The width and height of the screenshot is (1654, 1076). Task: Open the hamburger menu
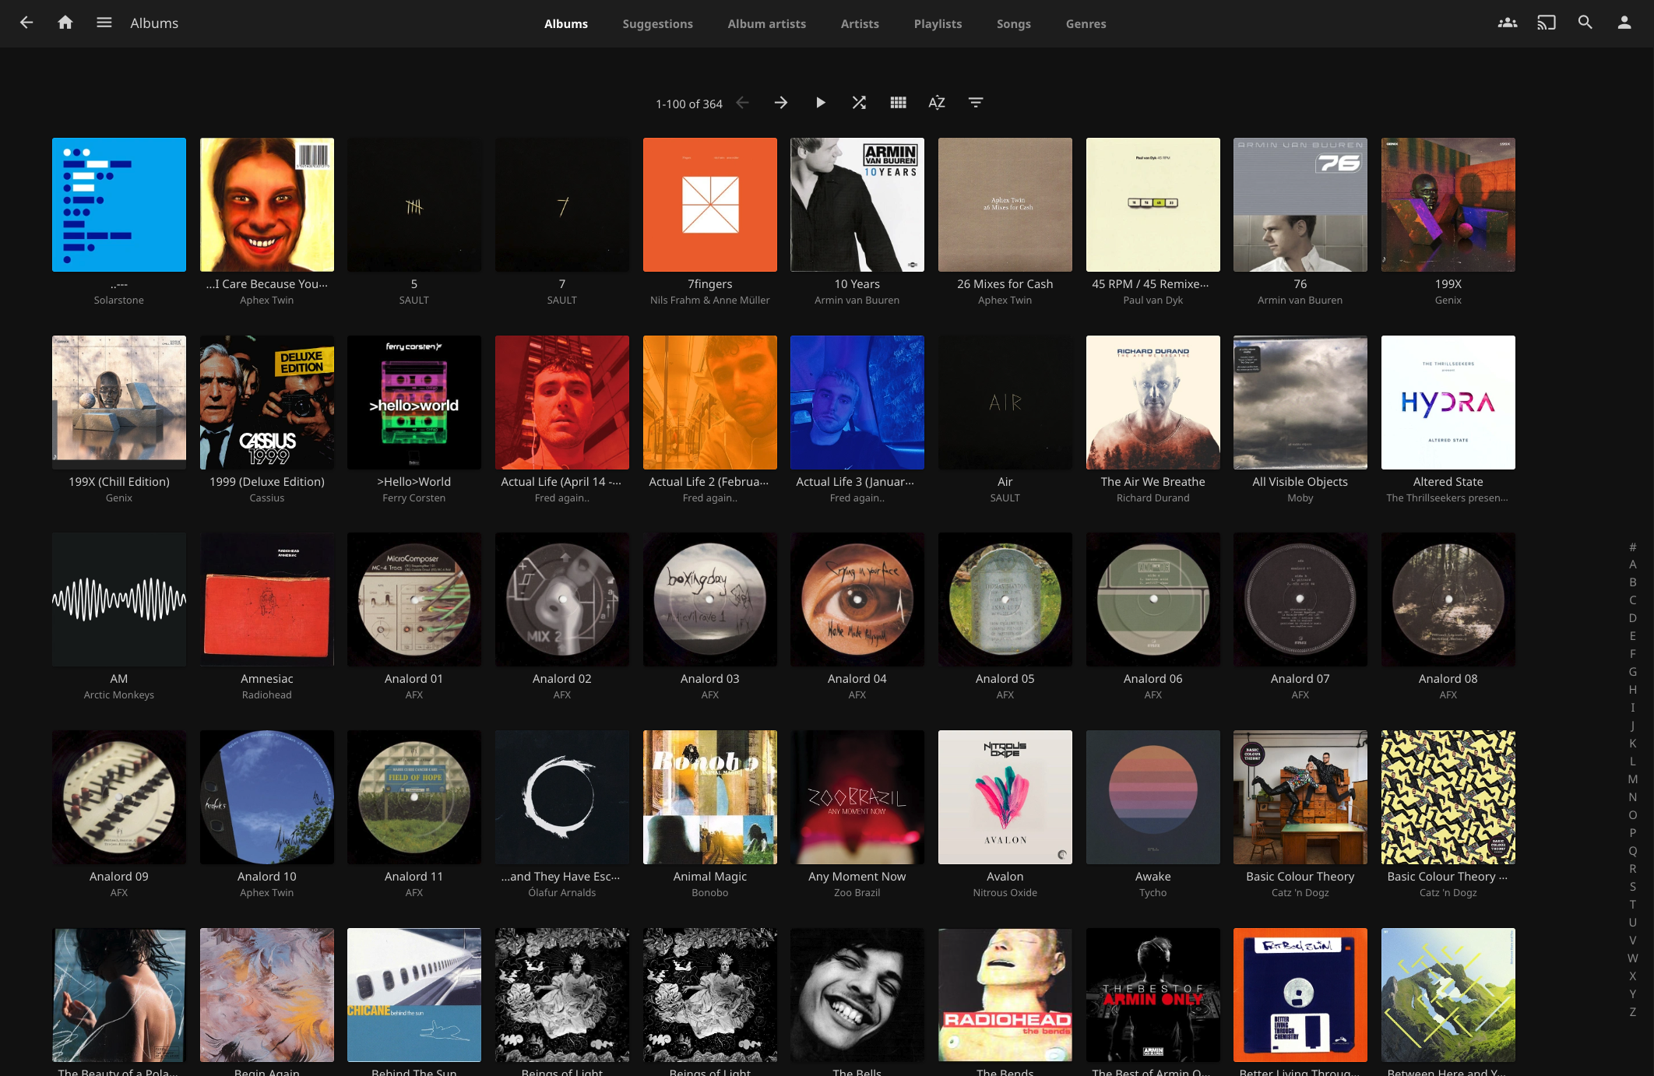coord(104,23)
